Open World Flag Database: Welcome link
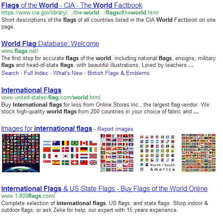 (50, 43)
